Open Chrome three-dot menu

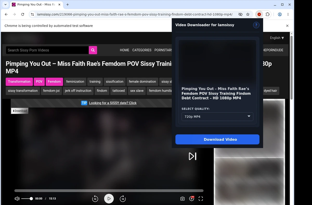pos(288,15)
